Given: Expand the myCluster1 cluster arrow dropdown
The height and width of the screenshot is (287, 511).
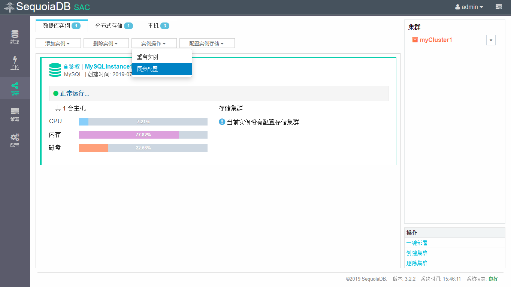Looking at the screenshot, I should tap(491, 40).
